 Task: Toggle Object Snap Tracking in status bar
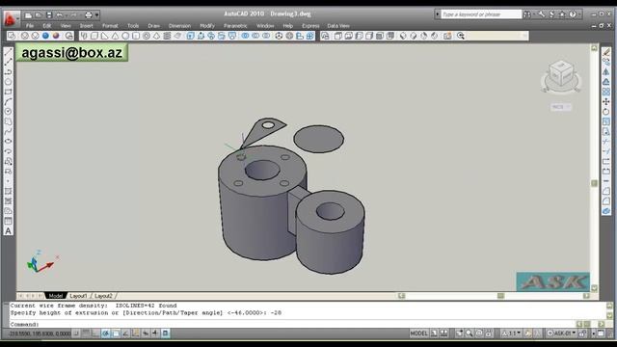pyautogui.click(x=125, y=334)
